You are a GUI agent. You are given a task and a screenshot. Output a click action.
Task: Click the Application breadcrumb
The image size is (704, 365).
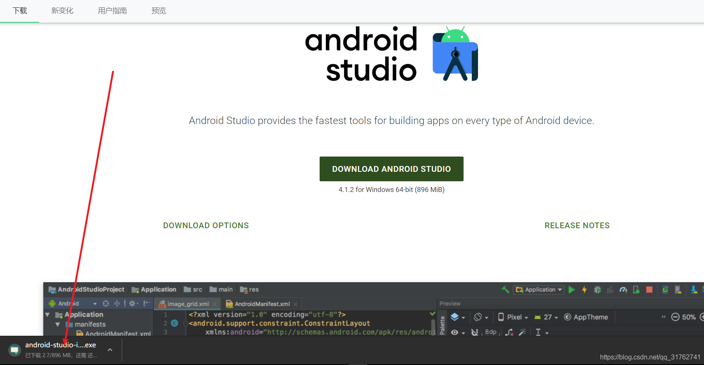point(154,290)
